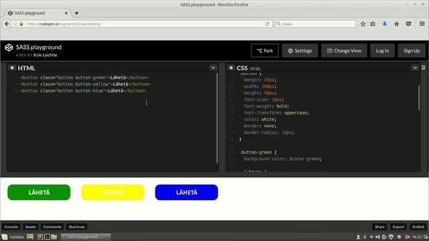
Task: Open the Console panel
Action: click(11, 227)
